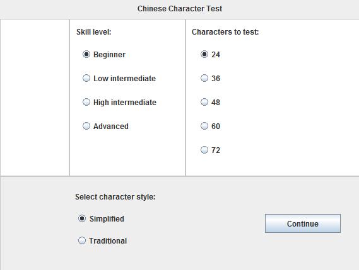Choose Low intermediate skill level
359x270 pixels.
86,78
